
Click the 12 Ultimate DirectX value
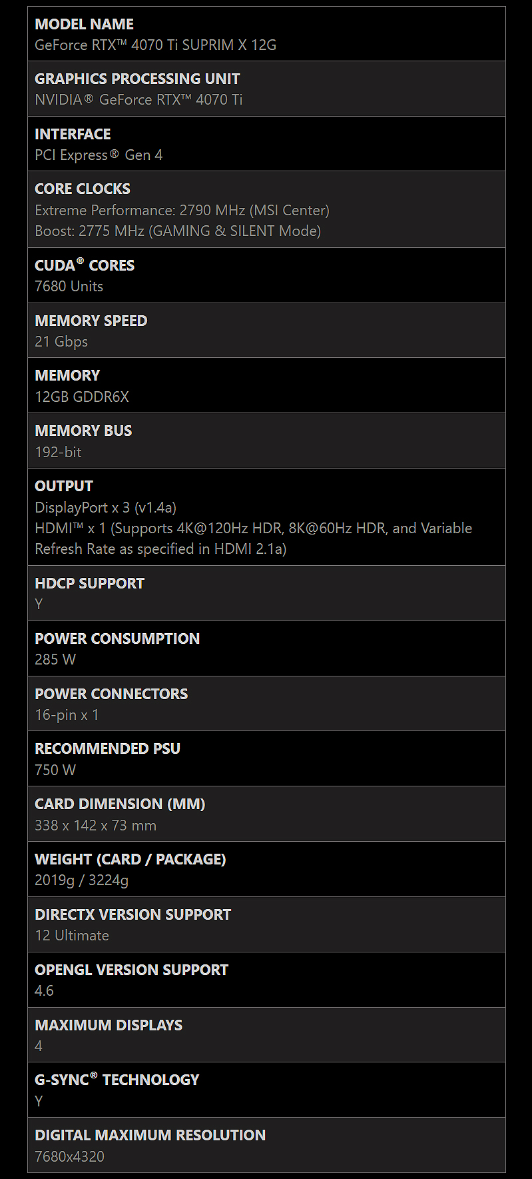click(72, 935)
